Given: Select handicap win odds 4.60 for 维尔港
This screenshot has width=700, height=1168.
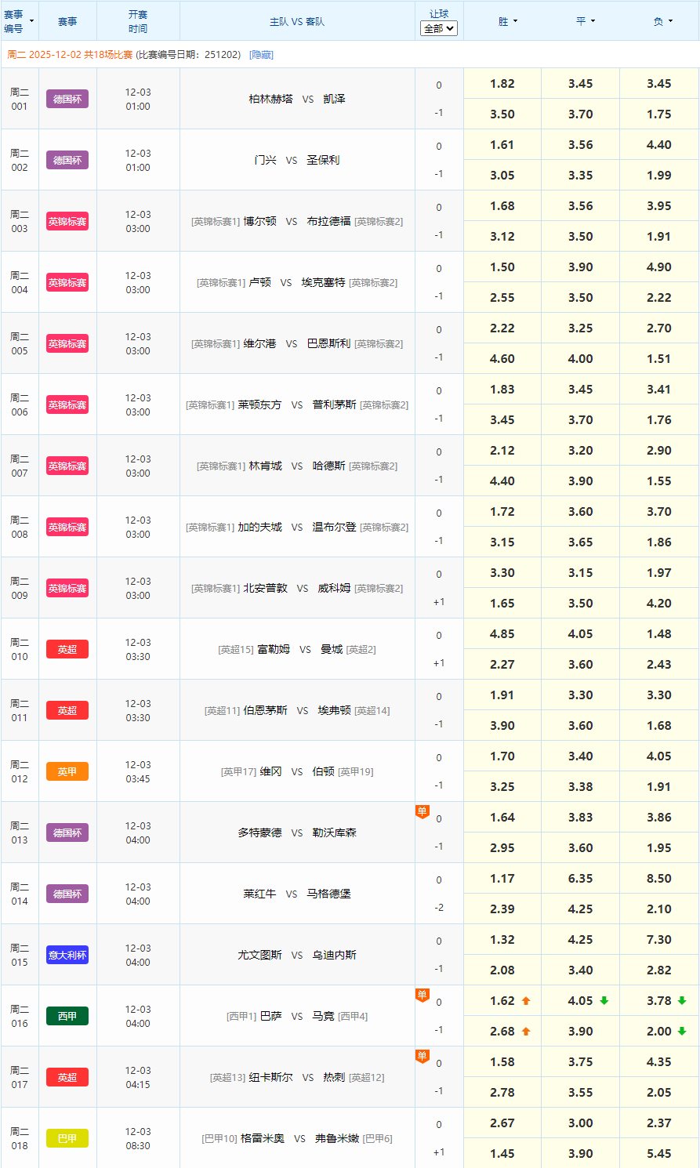Looking at the screenshot, I should pos(502,359).
